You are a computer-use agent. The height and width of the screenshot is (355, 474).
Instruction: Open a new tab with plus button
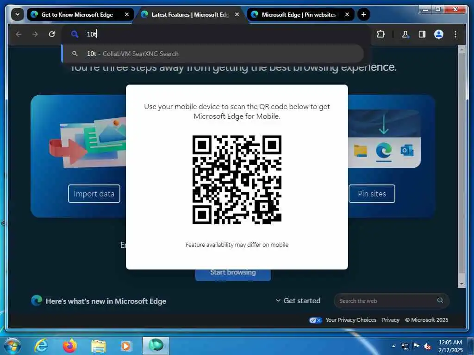point(364,14)
